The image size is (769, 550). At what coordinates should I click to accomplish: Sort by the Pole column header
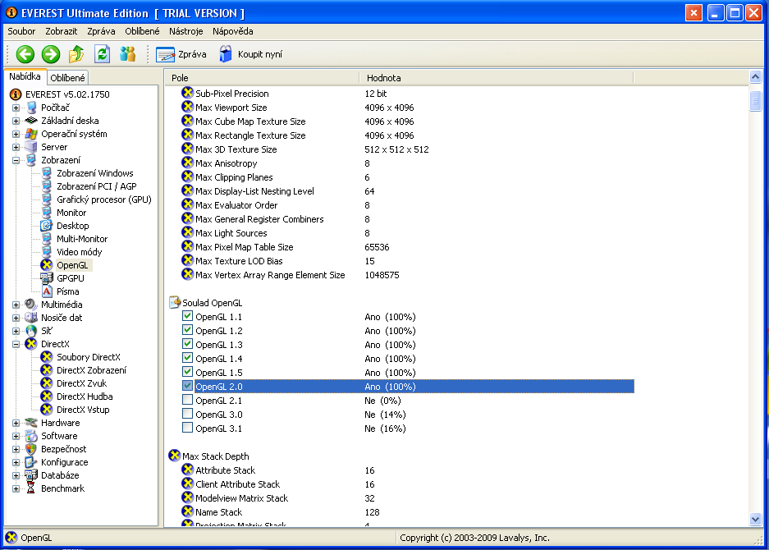[263, 77]
